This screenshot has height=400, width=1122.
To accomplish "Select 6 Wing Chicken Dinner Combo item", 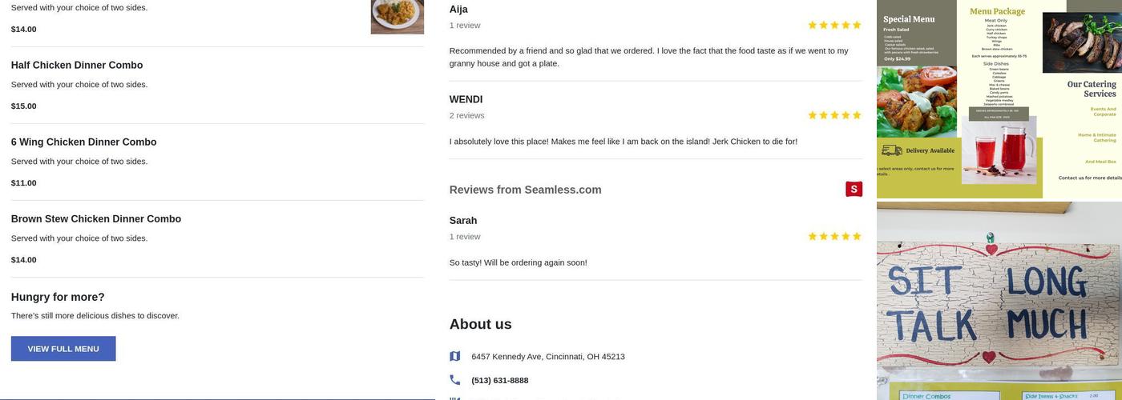I will point(83,142).
